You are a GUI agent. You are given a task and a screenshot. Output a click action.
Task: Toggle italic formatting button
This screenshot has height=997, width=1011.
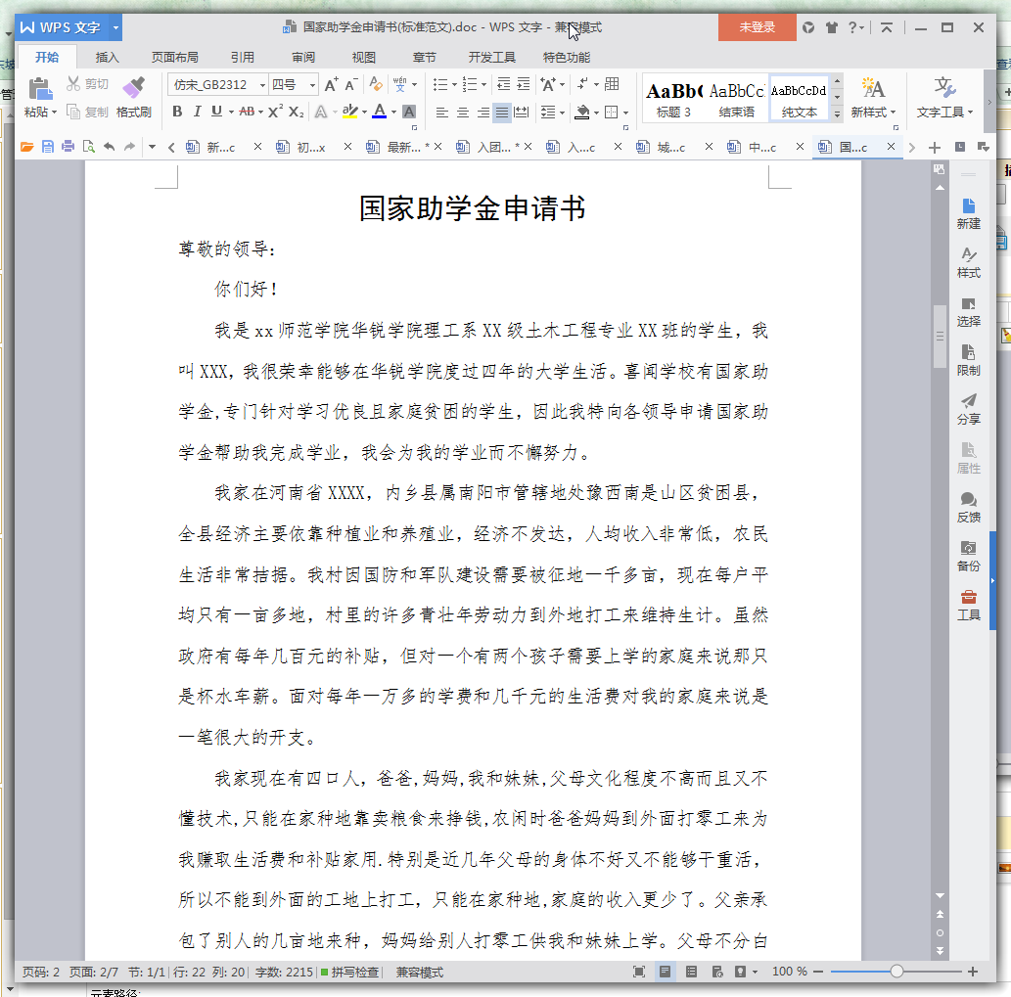pyautogui.click(x=198, y=112)
